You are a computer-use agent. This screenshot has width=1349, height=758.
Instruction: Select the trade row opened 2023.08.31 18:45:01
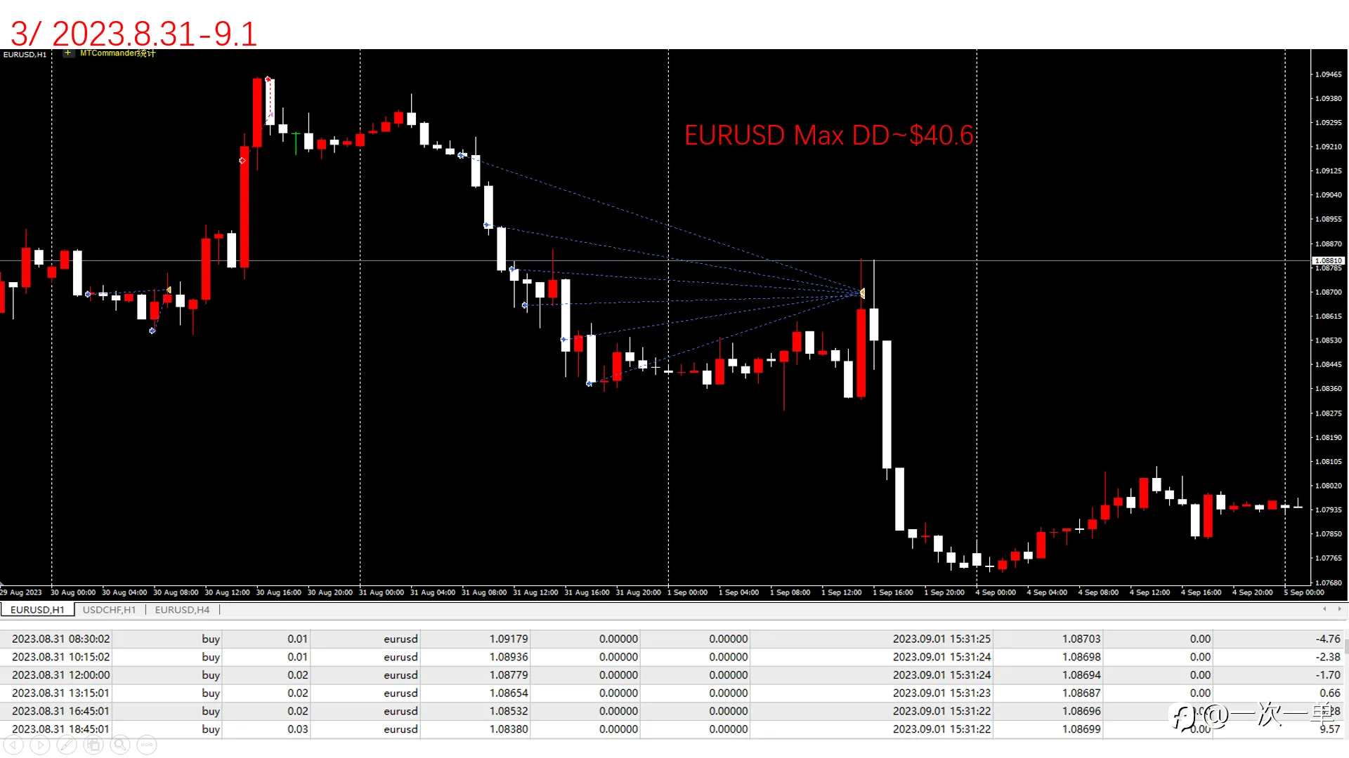pos(673,729)
